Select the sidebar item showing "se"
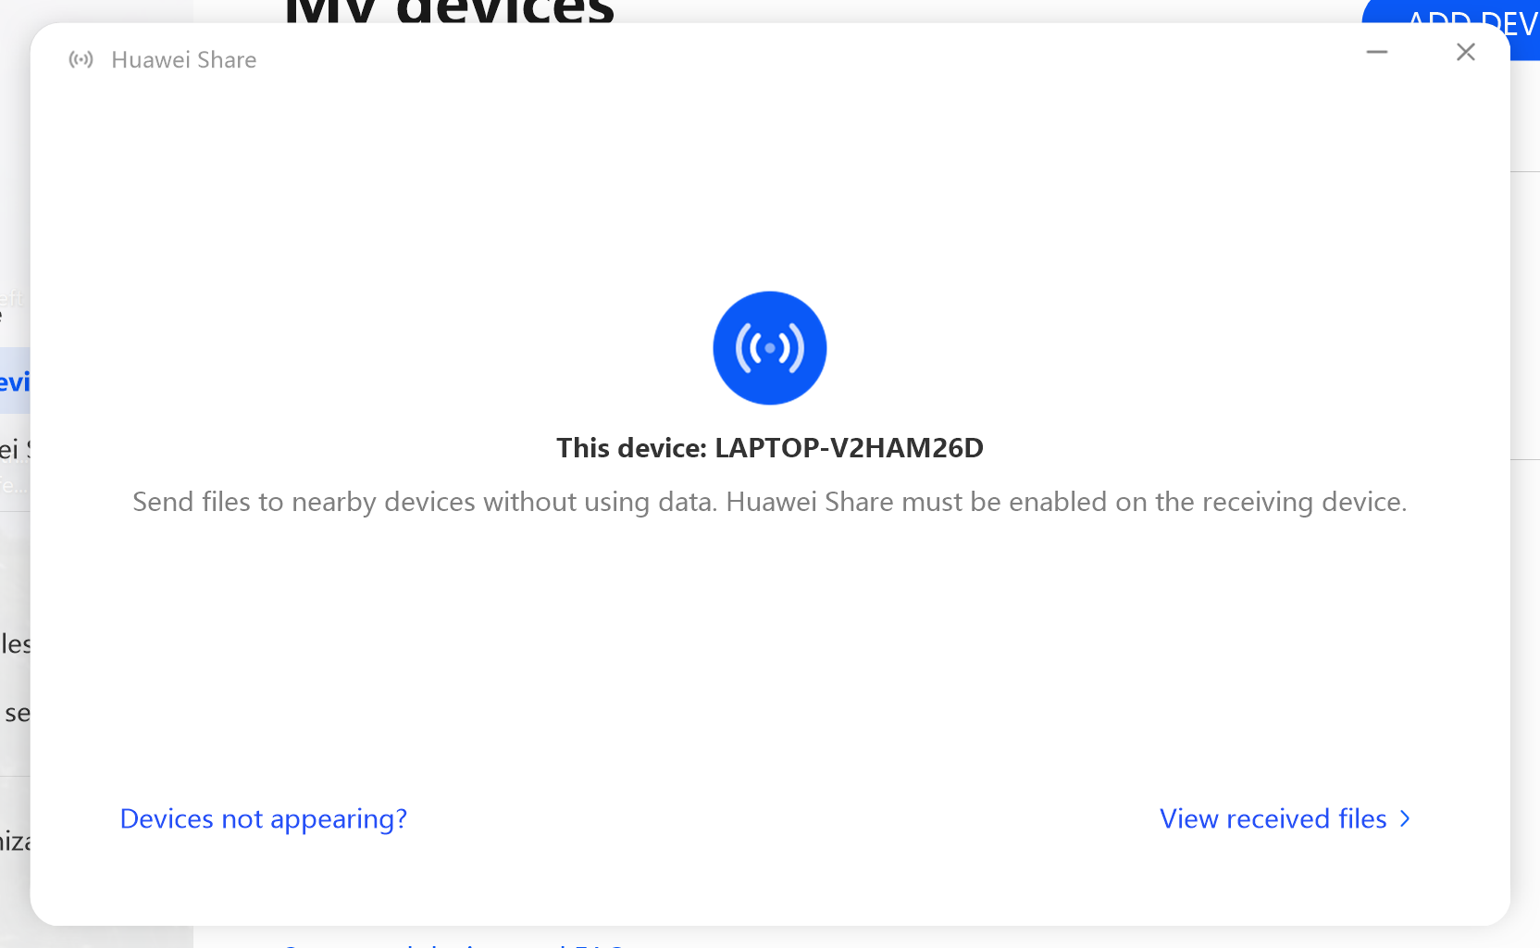1540x948 pixels. (17, 713)
